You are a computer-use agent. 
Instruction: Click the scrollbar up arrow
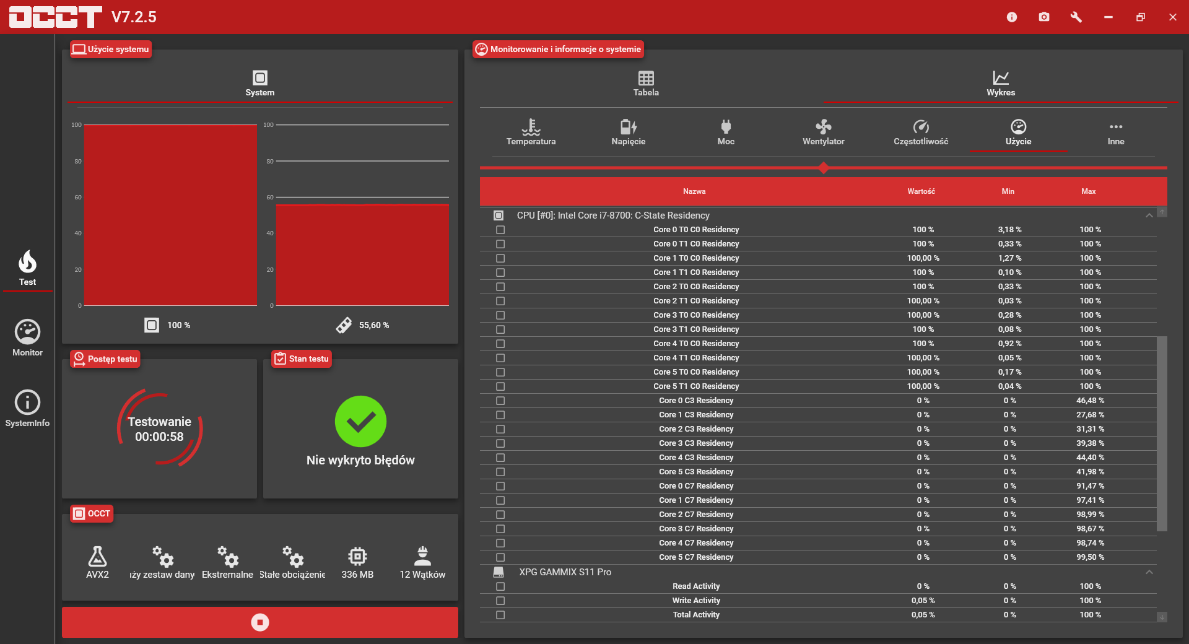click(x=1162, y=212)
